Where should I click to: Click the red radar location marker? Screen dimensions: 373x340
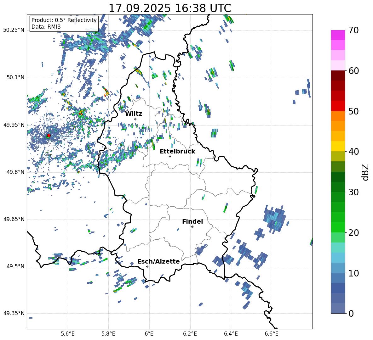click(x=49, y=135)
